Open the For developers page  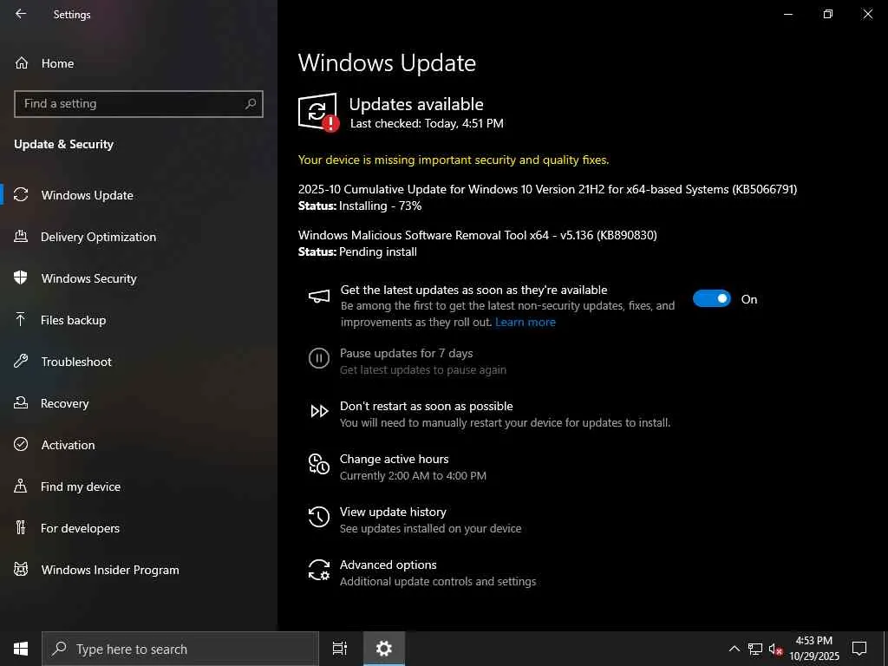[139, 528]
